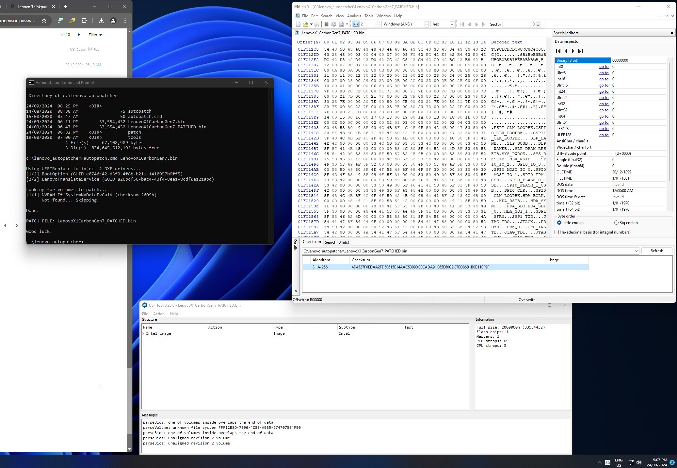Open the Windows (ANSI) charset dropdown

click(426, 24)
